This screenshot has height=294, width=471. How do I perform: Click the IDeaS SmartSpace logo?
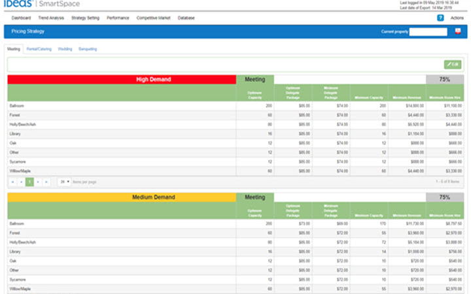tap(33, 5)
